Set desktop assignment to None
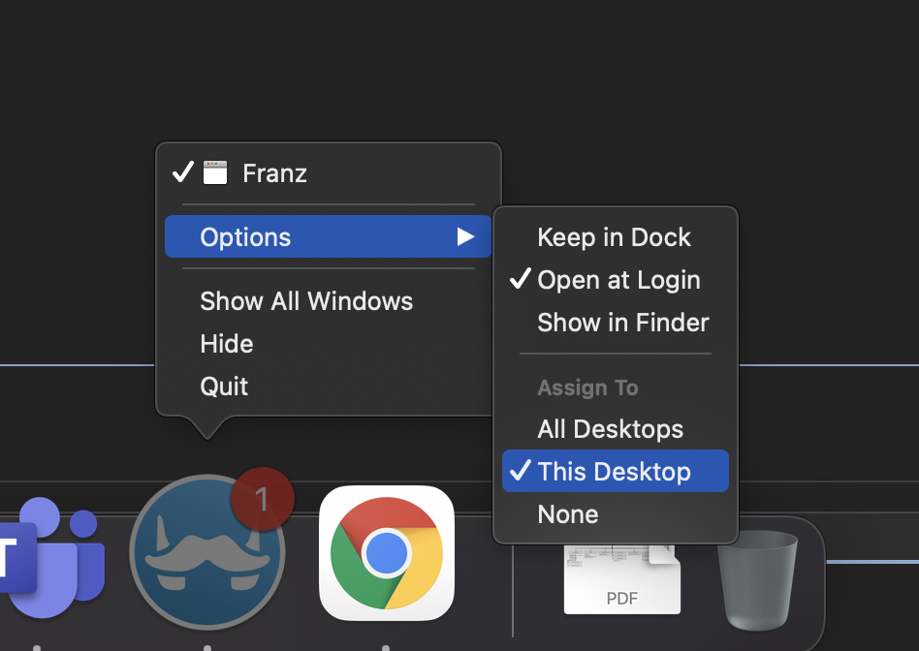919x651 pixels. tap(616, 513)
